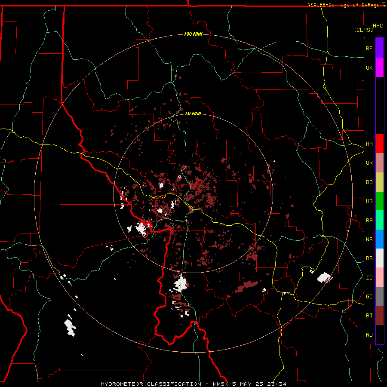
Task: Click the 50 NMI range ring label
Action: click(x=193, y=114)
